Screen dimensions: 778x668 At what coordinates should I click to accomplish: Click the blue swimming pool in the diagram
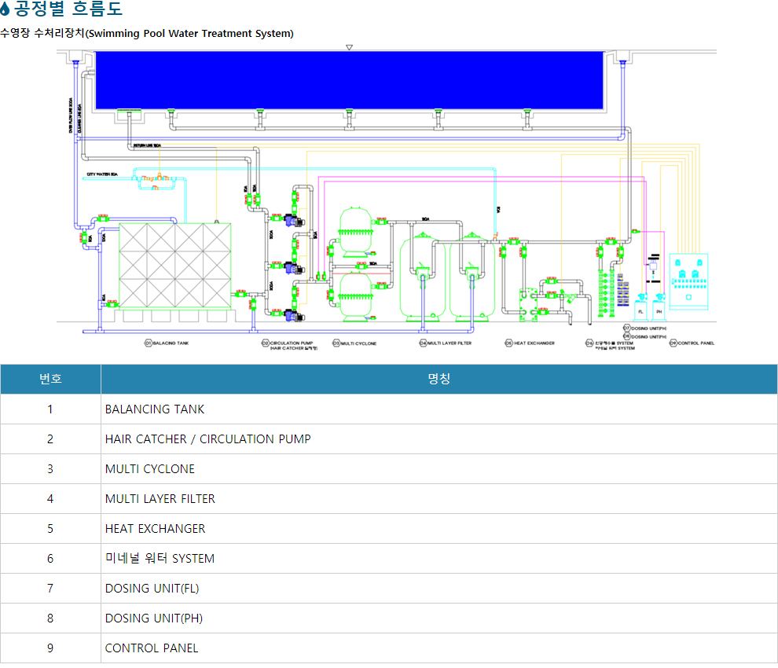coord(349,80)
